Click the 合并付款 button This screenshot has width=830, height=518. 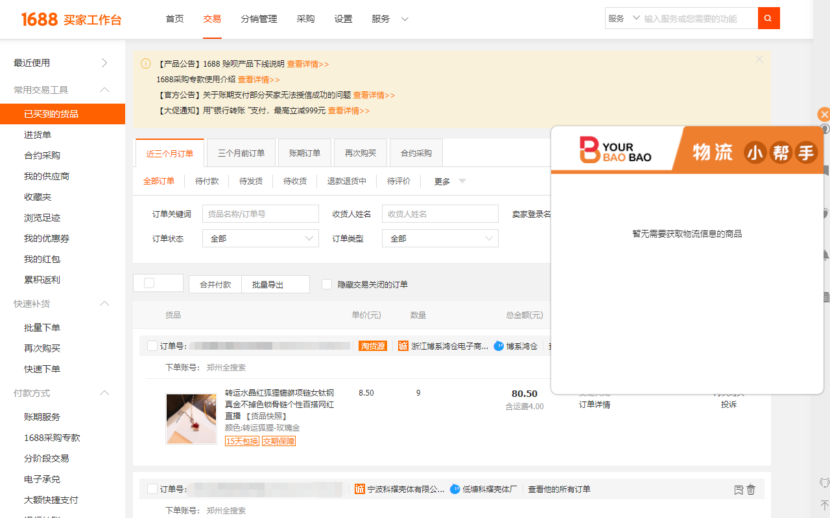(215, 284)
